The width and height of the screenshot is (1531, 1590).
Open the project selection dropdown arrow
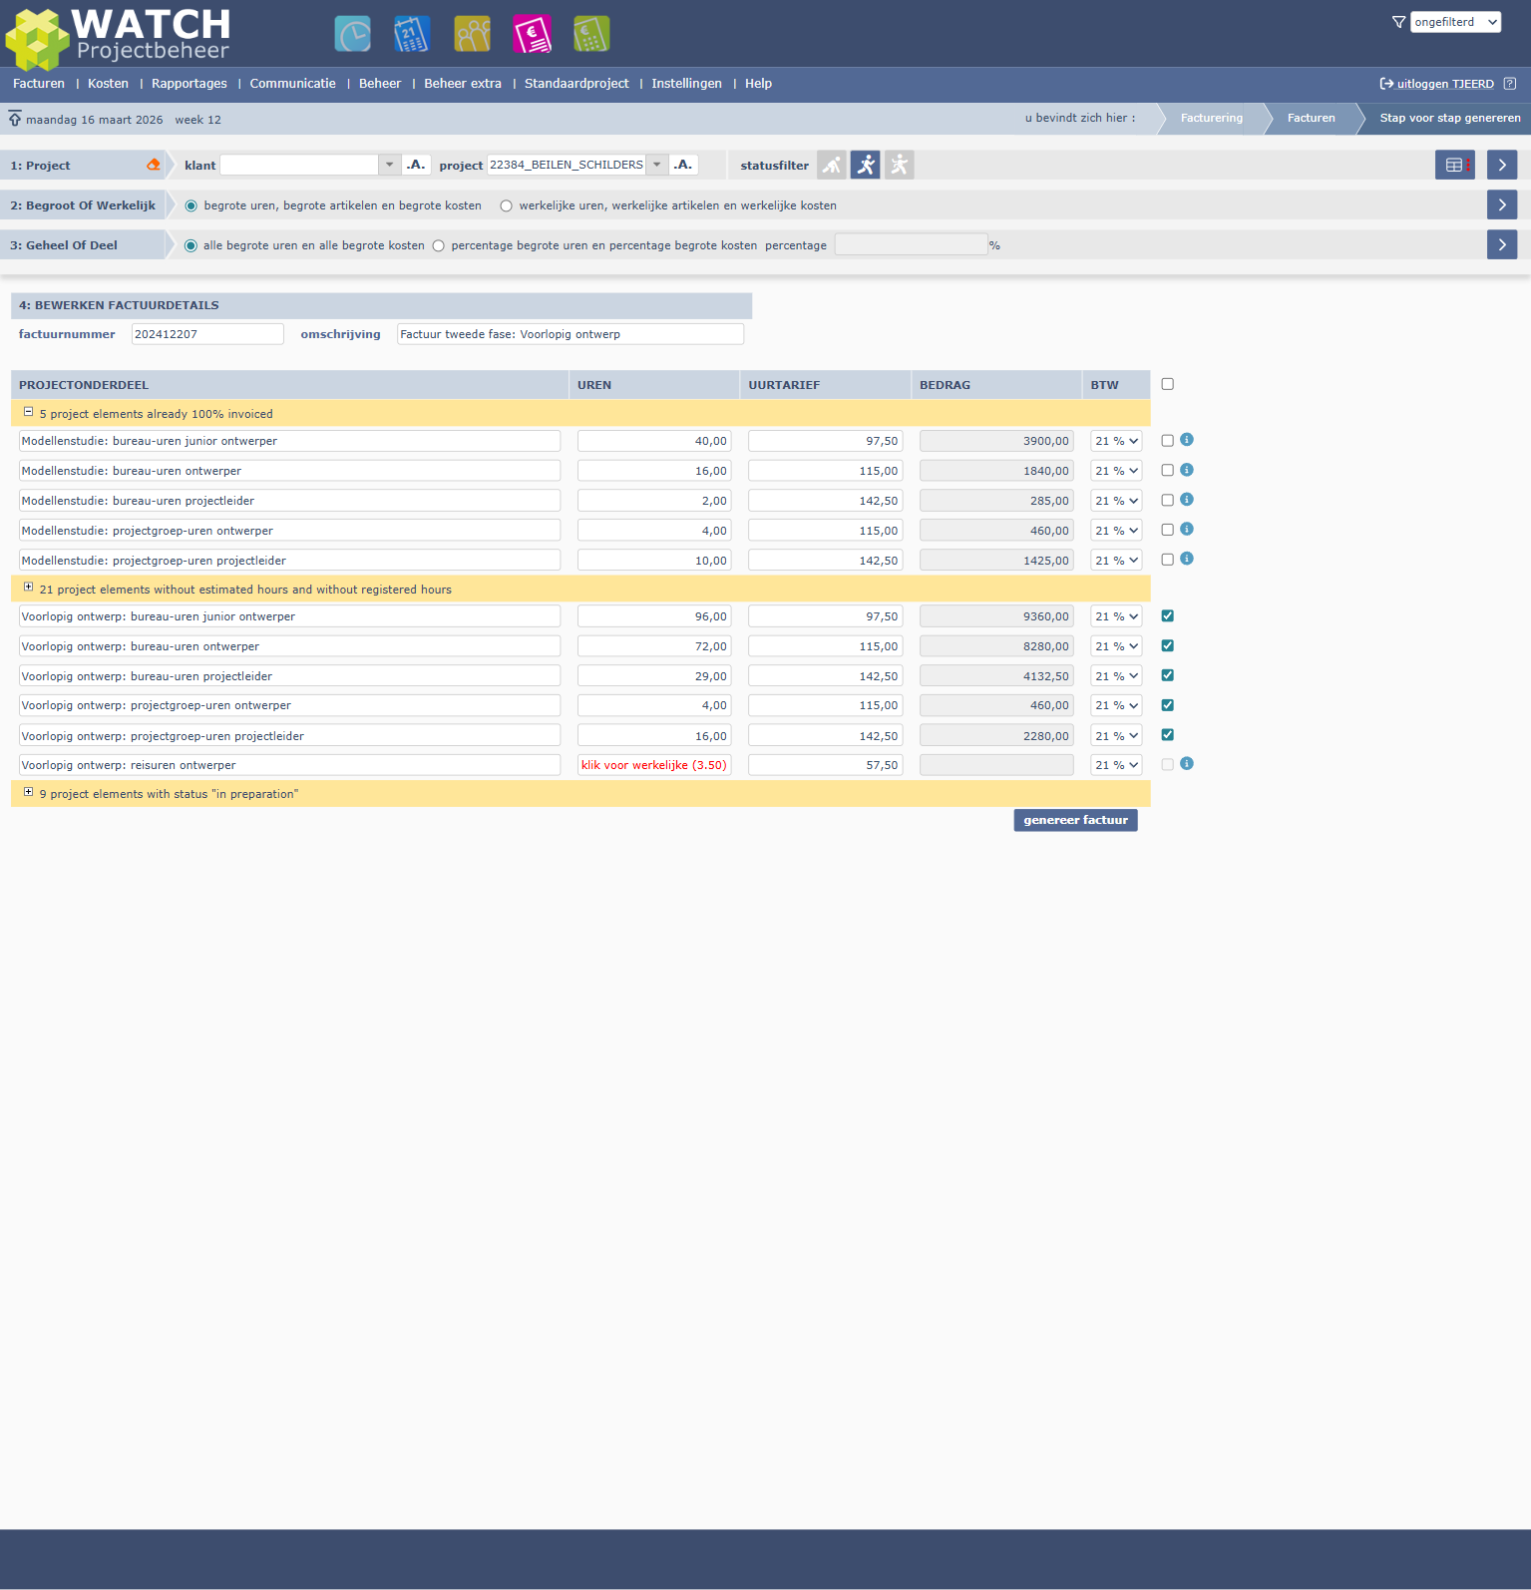click(657, 166)
